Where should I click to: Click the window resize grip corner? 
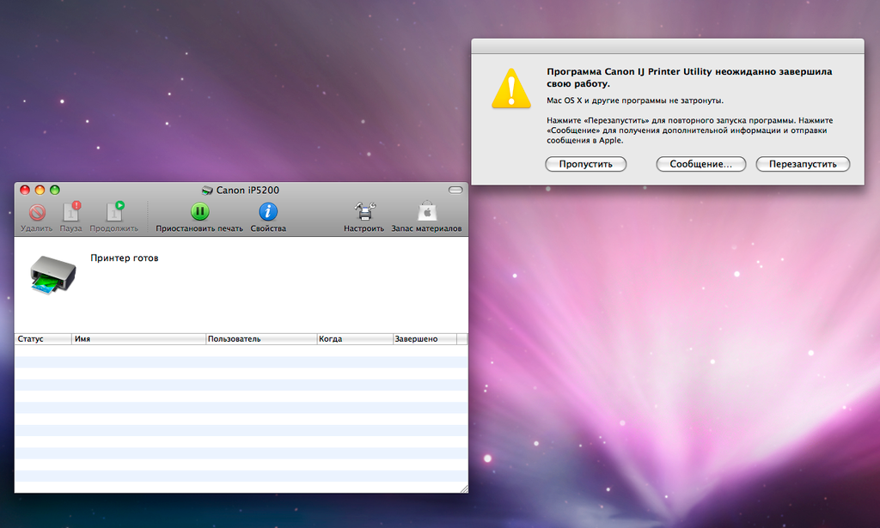463,489
